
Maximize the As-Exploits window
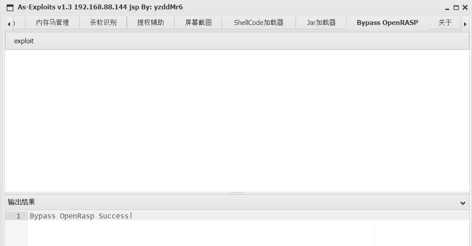(456, 8)
